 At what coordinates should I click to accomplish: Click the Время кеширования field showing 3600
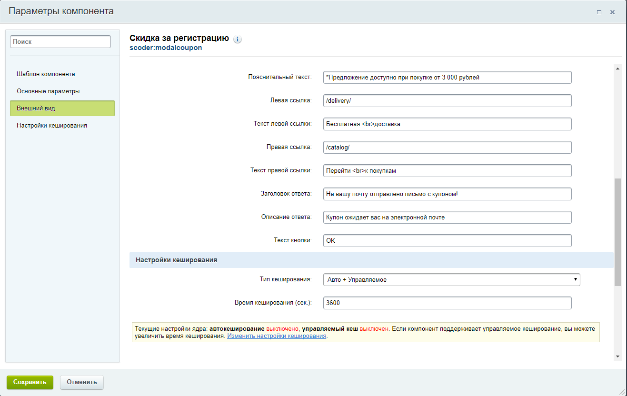coord(447,303)
